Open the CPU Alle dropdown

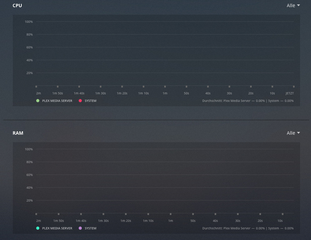pyautogui.click(x=293, y=5)
